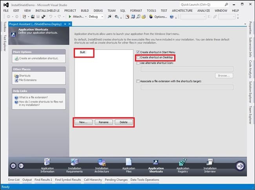Click the New Project toolbar icon
255x190 pixels.
coord(24,16)
